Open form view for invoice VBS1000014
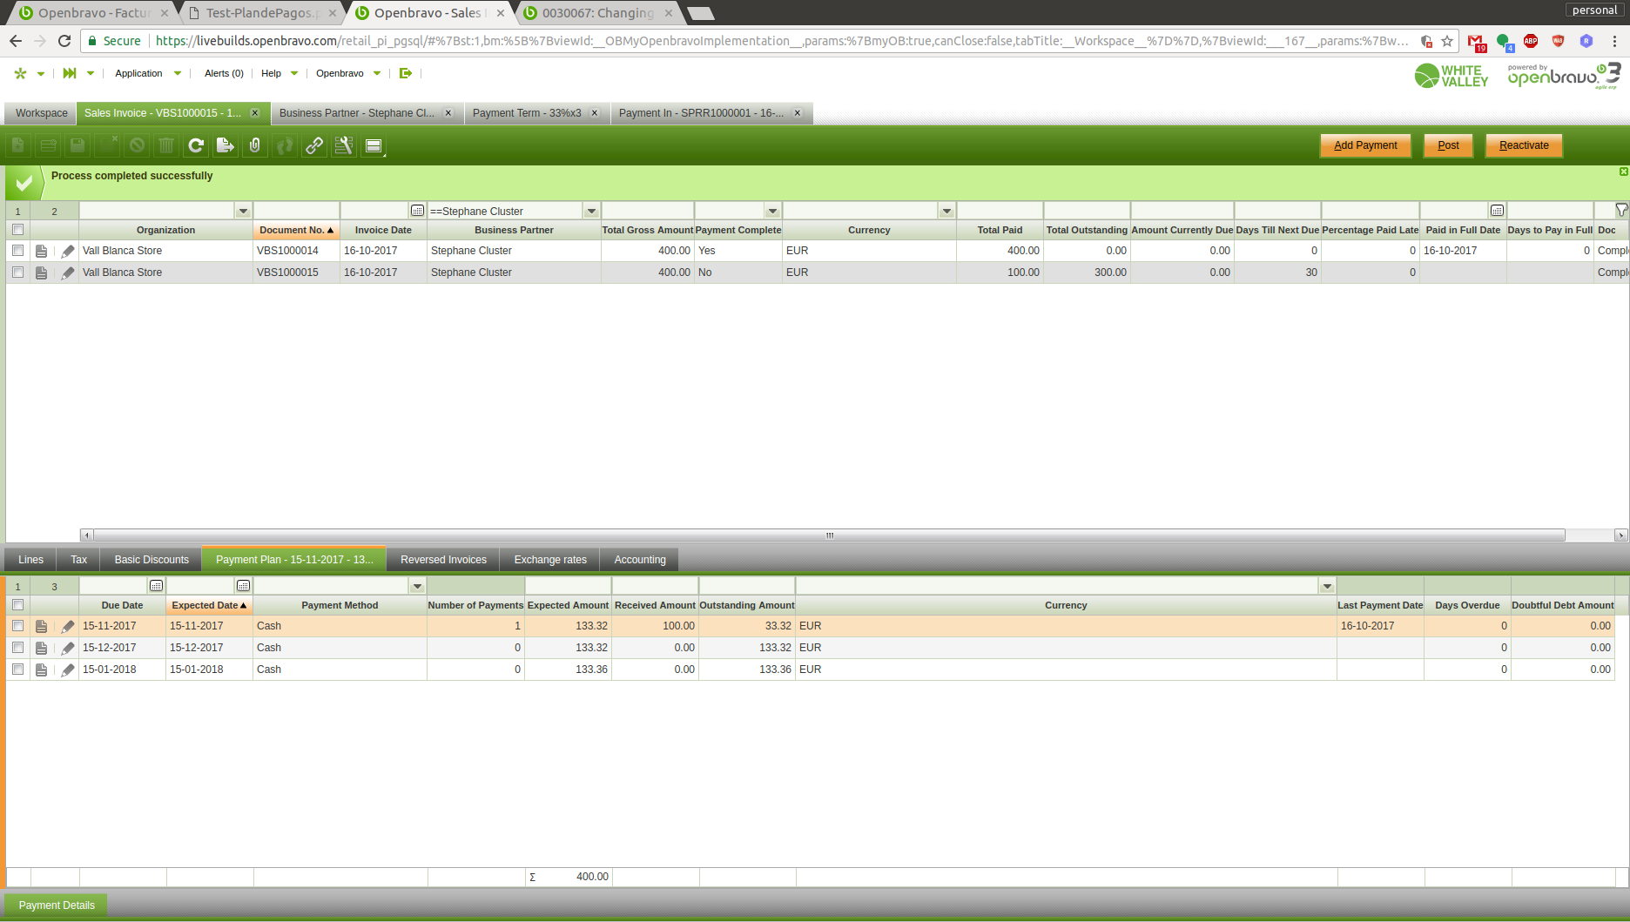This screenshot has height=922, width=1630. [41, 251]
